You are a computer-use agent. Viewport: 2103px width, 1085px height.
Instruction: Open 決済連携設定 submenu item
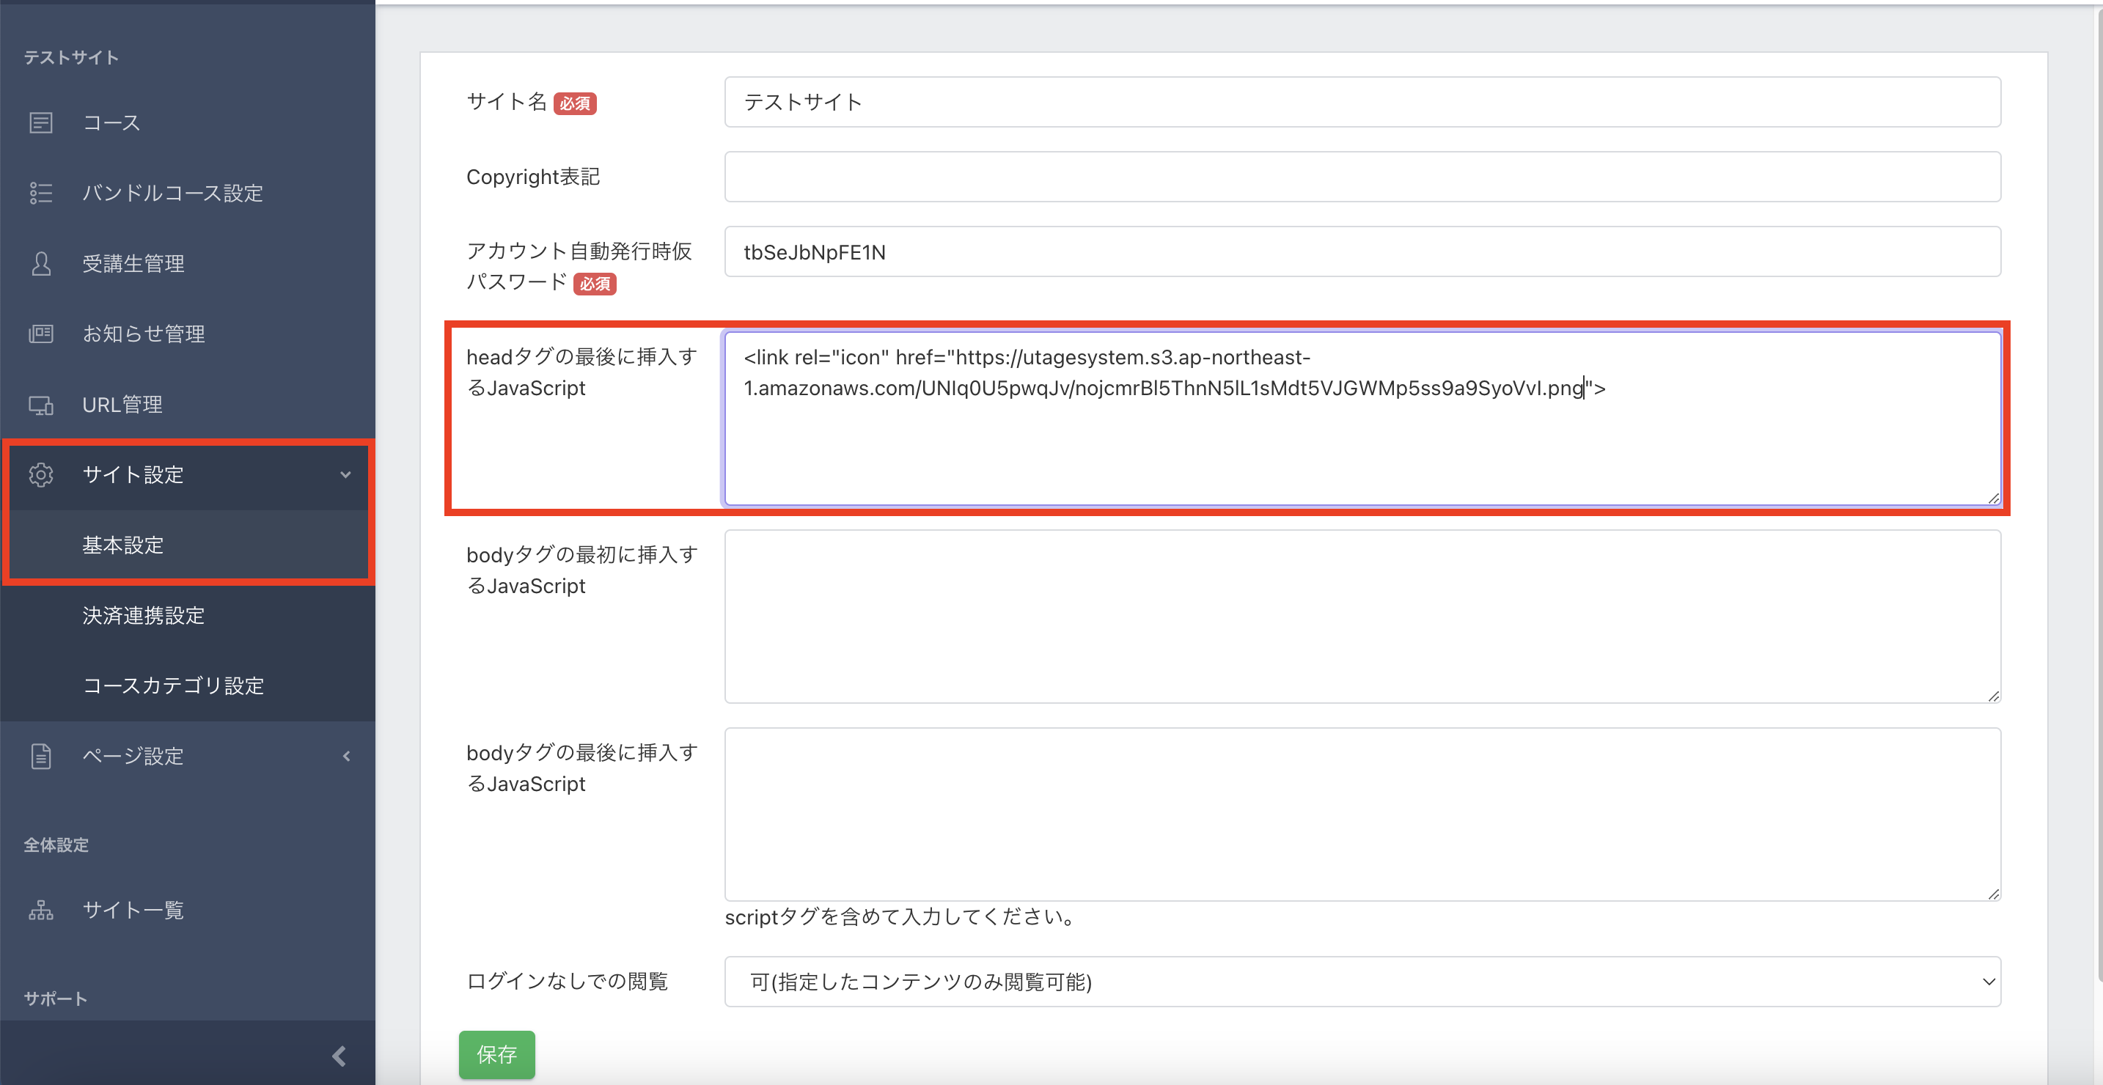[x=144, y=616]
